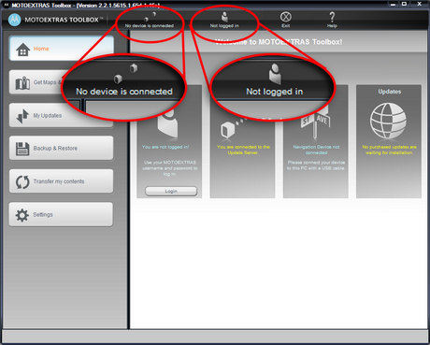The image size is (430, 345).
Task: Click the floppy disk Backup icon
Action: coord(22,149)
